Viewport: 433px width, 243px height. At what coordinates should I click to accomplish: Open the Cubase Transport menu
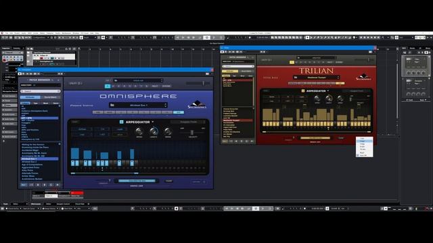point(50,33)
